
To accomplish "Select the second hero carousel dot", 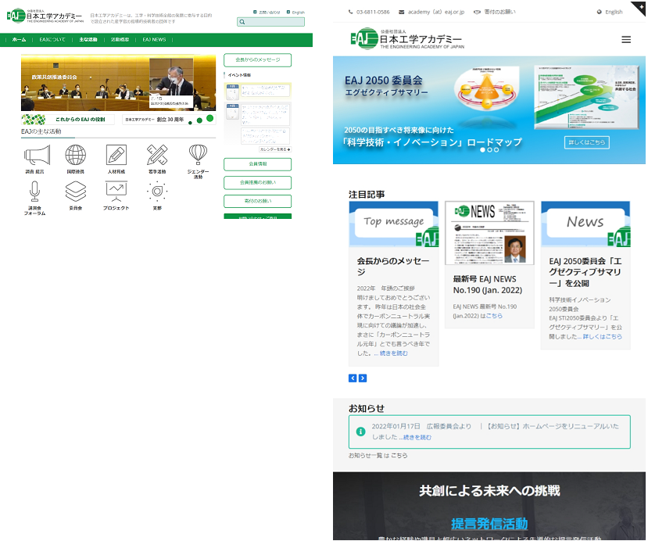I will coord(489,150).
